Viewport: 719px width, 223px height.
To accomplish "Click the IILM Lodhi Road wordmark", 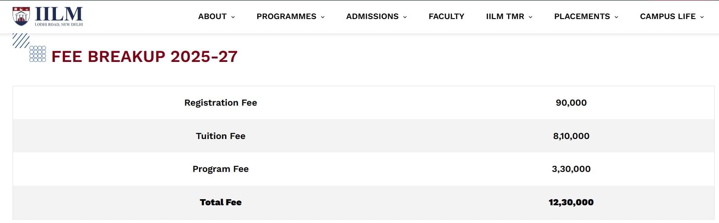I will point(59,16).
